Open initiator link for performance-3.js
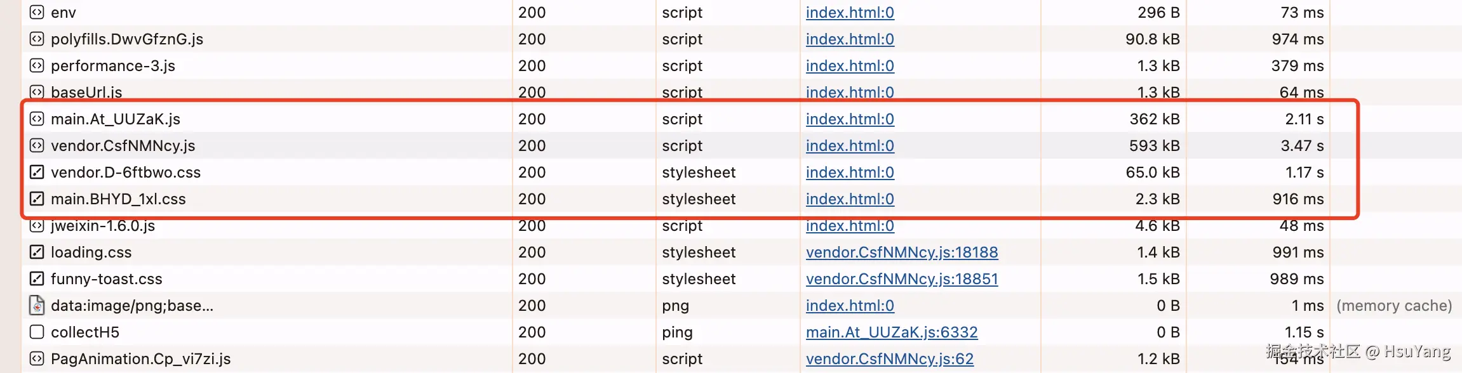This screenshot has width=1462, height=373. pyautogui.click(x=850, y=65)
